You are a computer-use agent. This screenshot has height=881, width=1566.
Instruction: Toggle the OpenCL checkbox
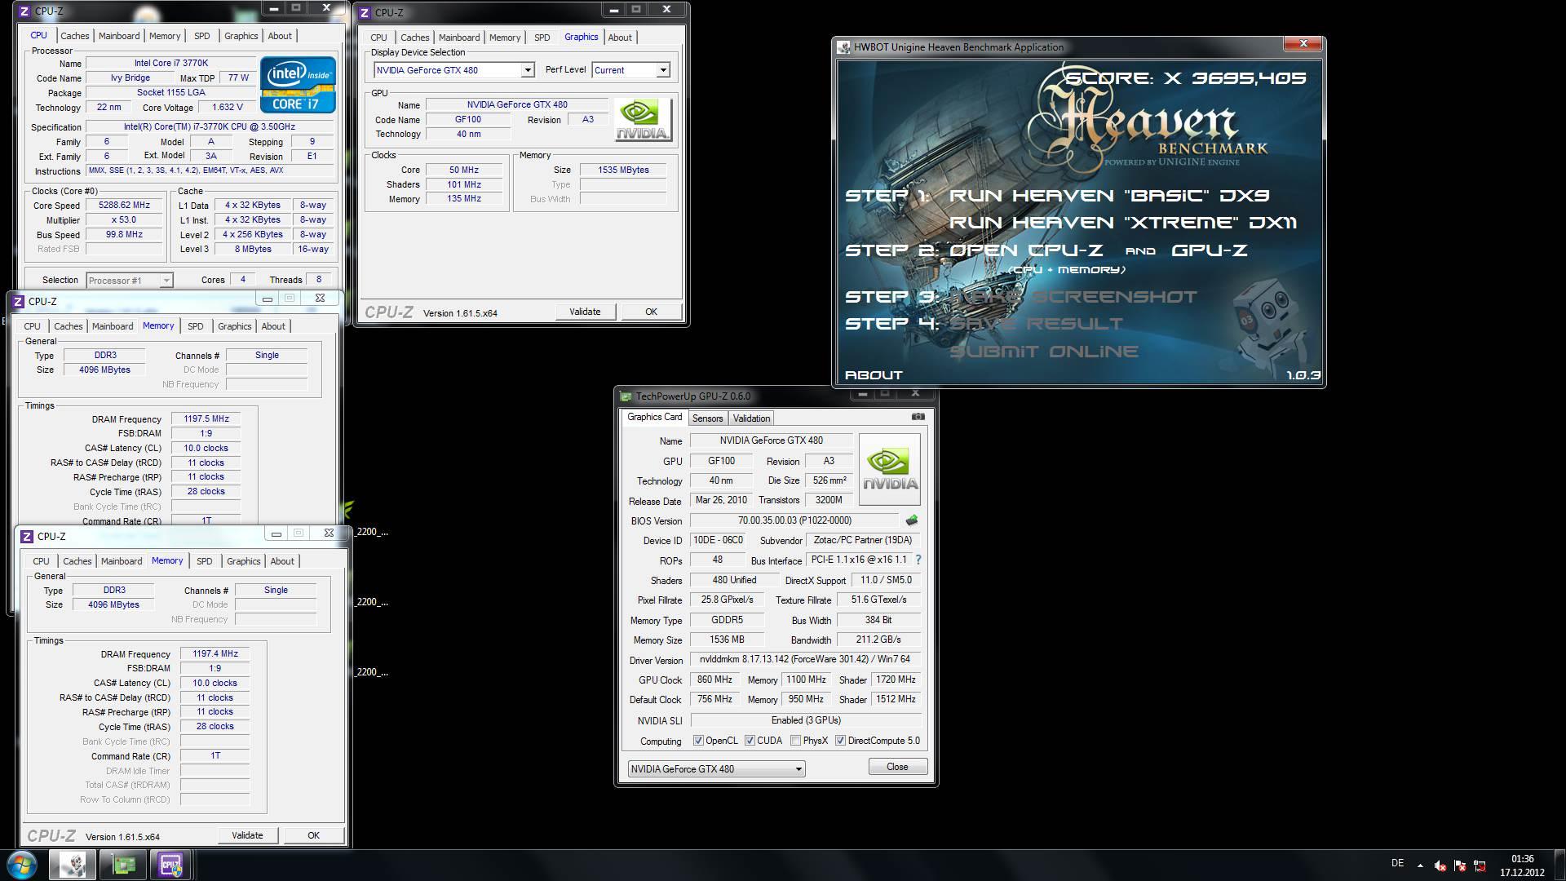(x=698, y=741)
